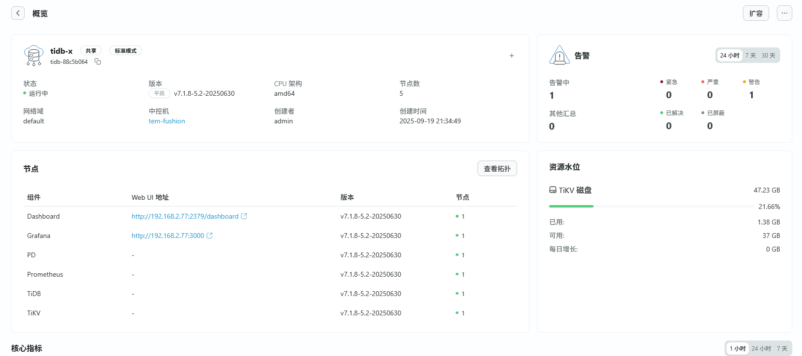Click the alert warning triangle icon

[559, 55]
